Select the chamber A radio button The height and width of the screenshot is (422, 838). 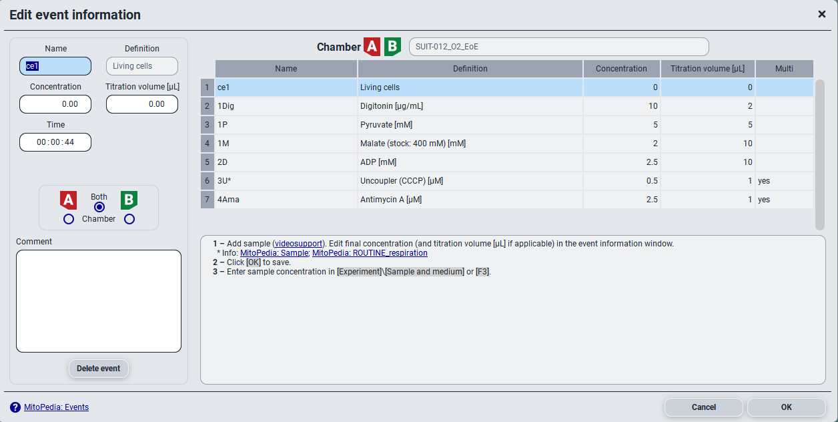point(68,219)
